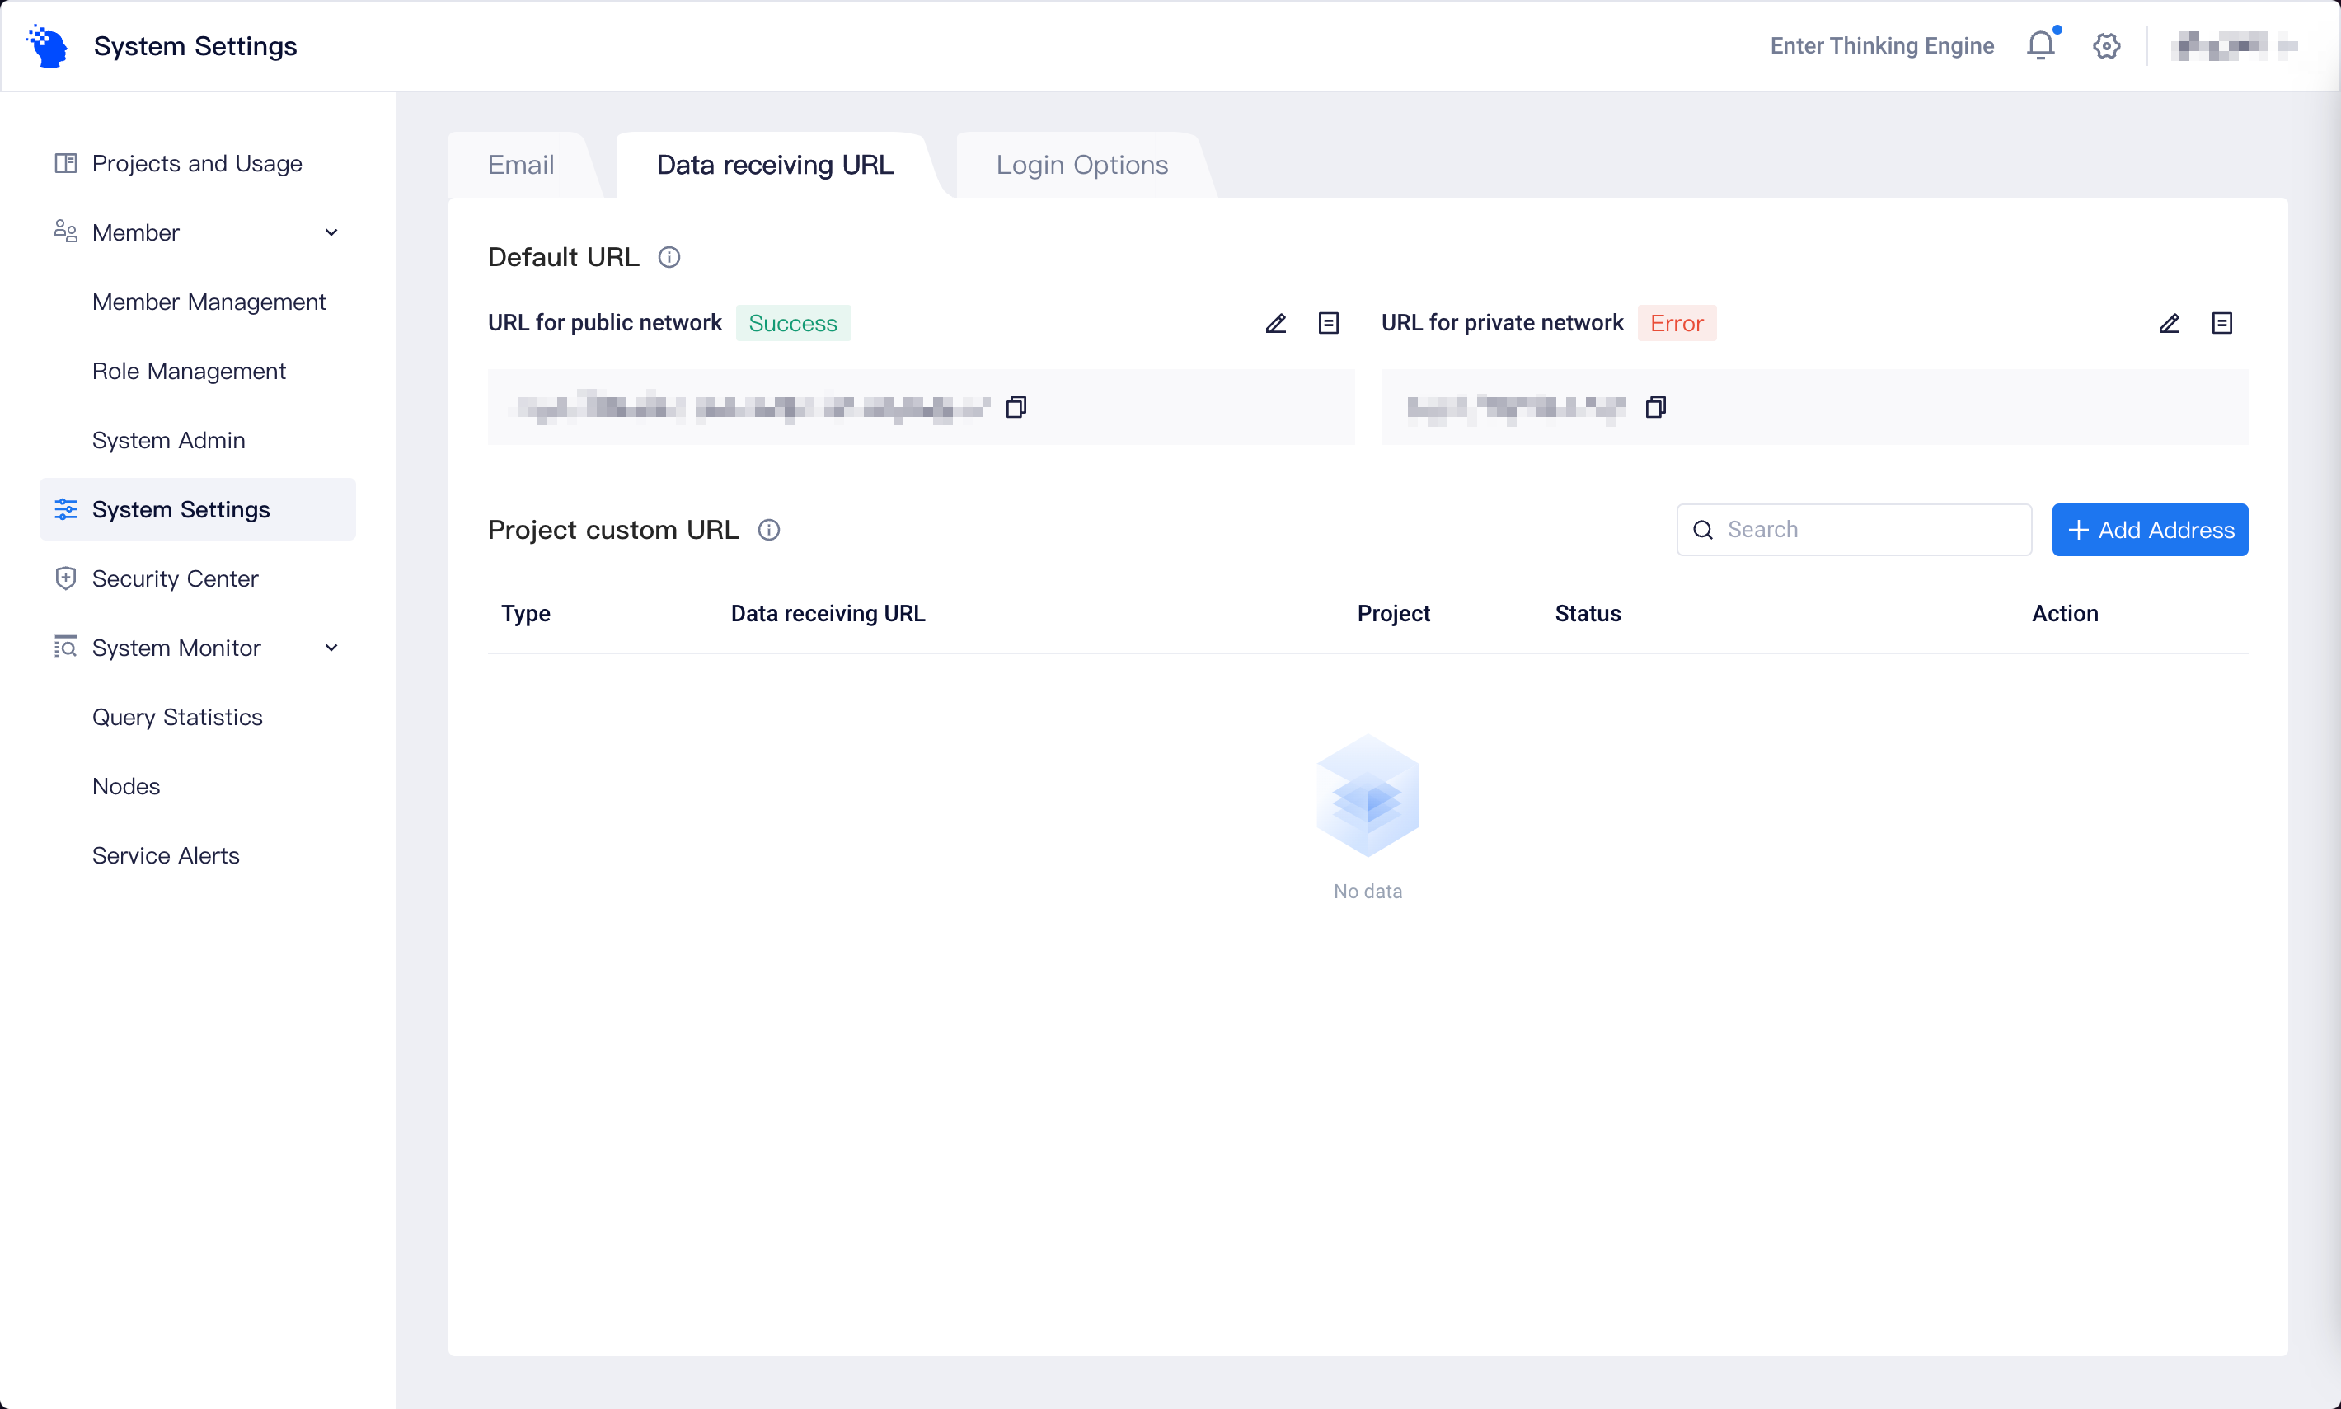
Task: Open the notifications bell
Action: point(2039,45)
